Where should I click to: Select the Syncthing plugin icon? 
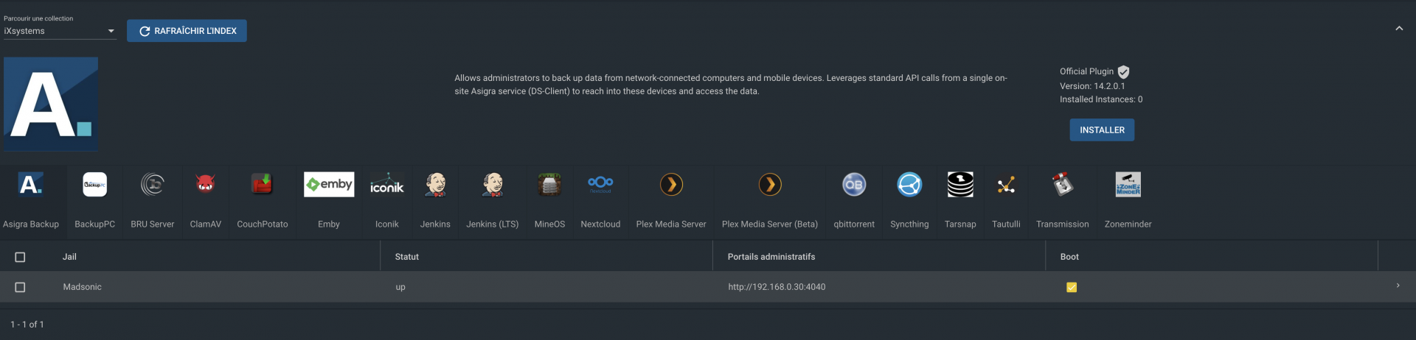click(909, 185)
